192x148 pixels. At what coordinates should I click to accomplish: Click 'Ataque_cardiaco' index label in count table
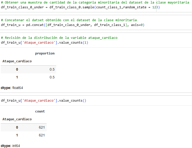[17, 119]
